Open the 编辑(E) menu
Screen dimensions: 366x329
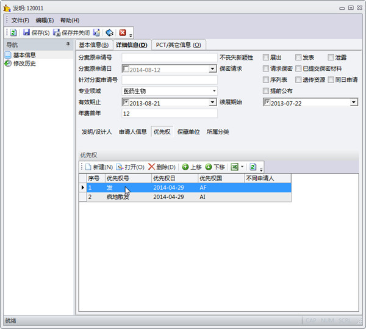coord(45,20)
